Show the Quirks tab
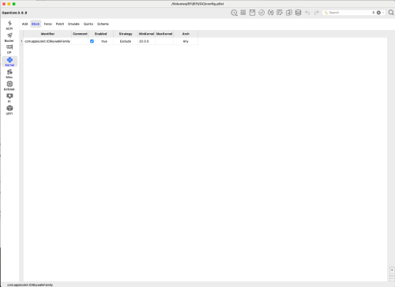 point(88,24)
